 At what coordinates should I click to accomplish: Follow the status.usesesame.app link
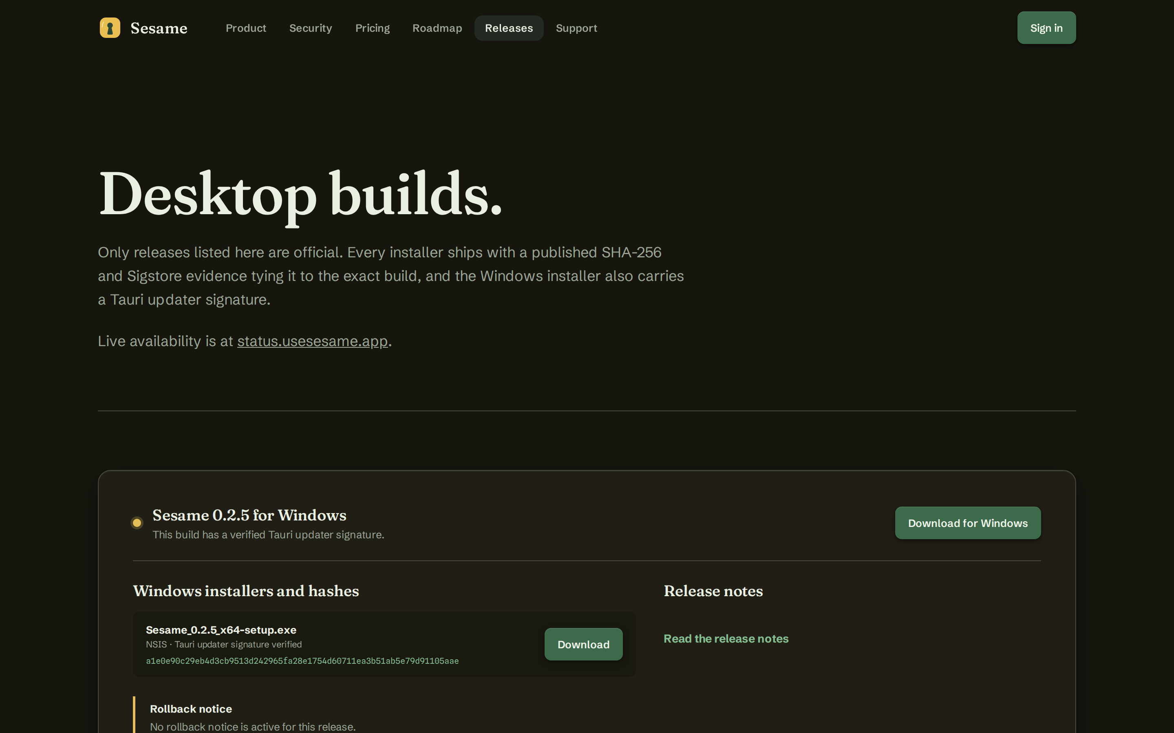coord(312,341)
